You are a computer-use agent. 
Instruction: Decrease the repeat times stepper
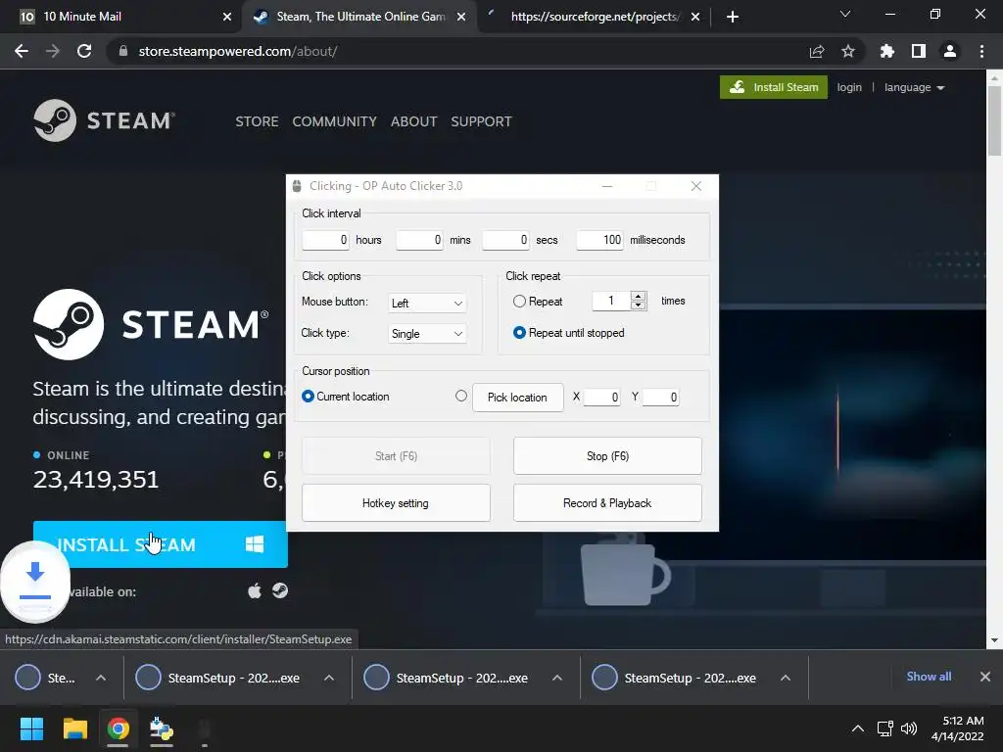pyautogui.click(x=639, y=305)
